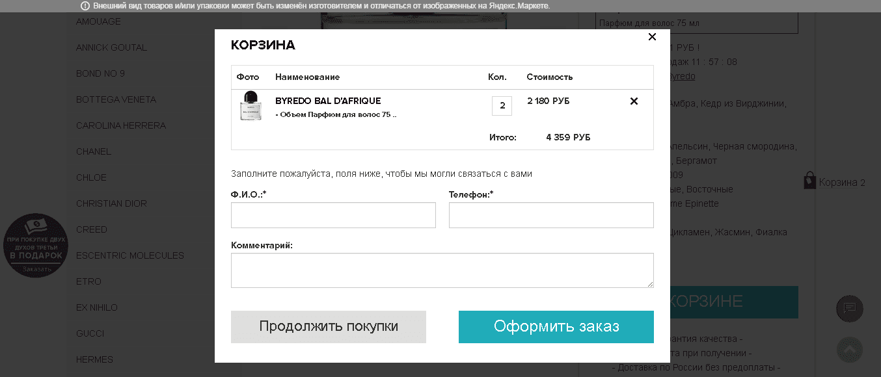This screenshot has width=881, height=377.
Task: Click the gift promo badge on the left
Action: click(36, 246)
